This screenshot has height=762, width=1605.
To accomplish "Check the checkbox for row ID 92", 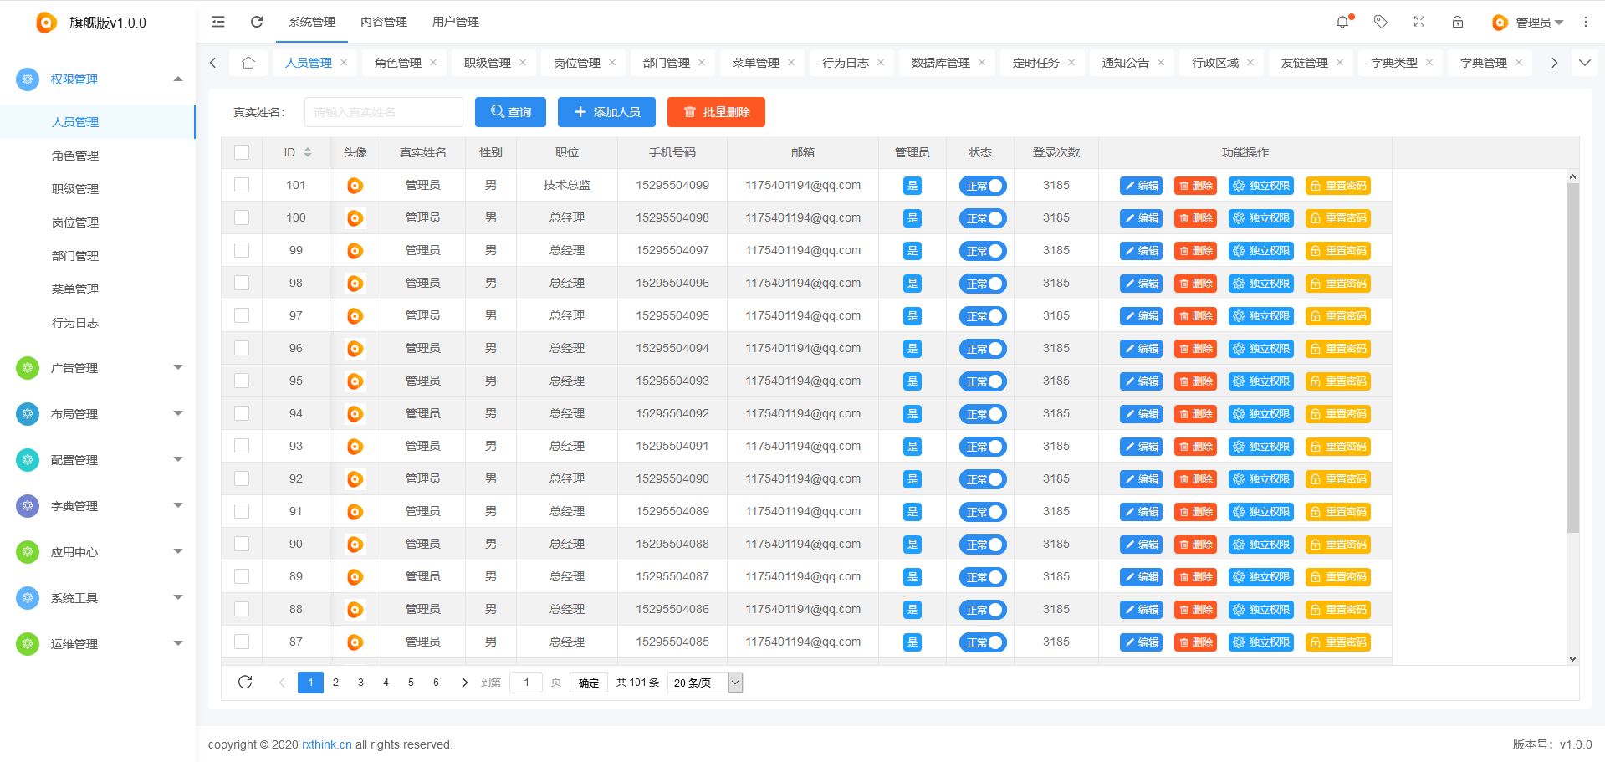I will tap(242, 478).
